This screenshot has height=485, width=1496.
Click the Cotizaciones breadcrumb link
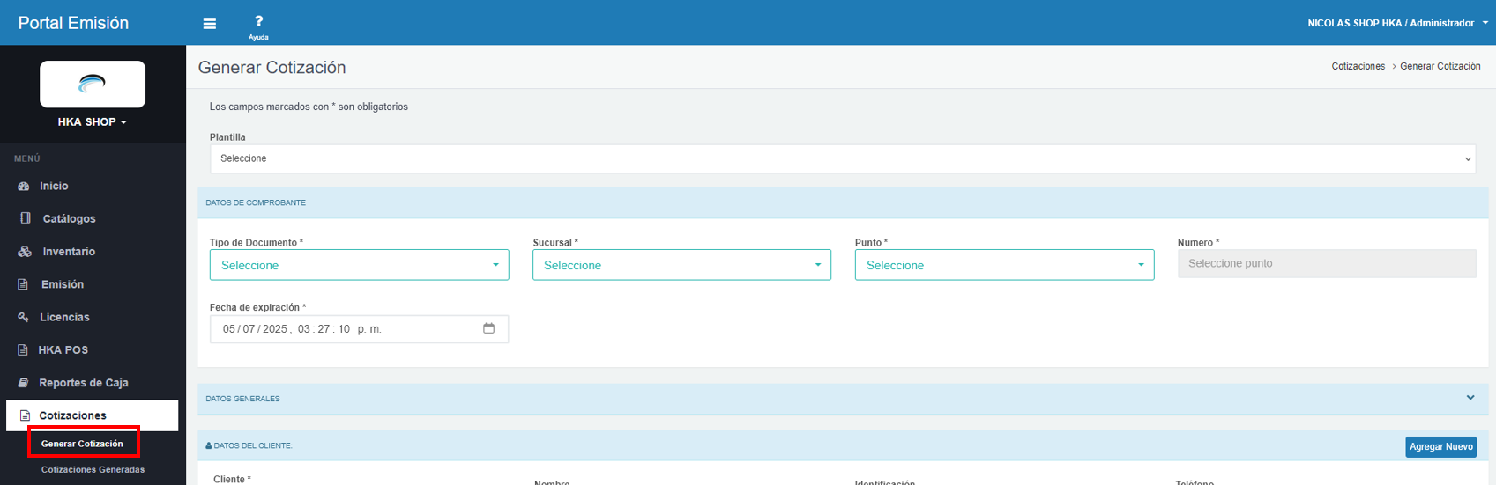click(1358, 67)
